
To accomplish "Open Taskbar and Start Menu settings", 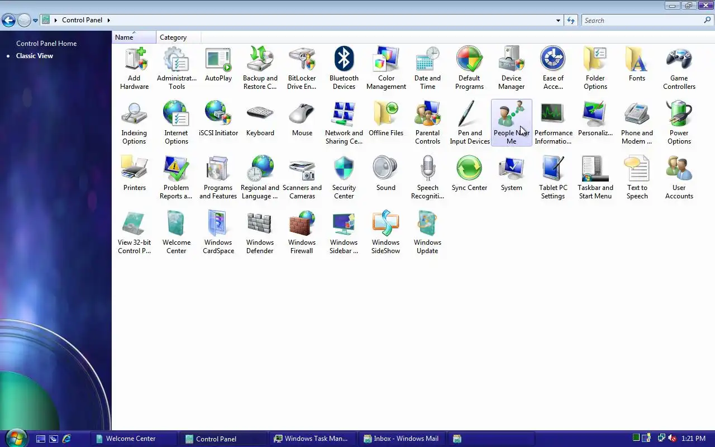I will click(x=595, y=178).
